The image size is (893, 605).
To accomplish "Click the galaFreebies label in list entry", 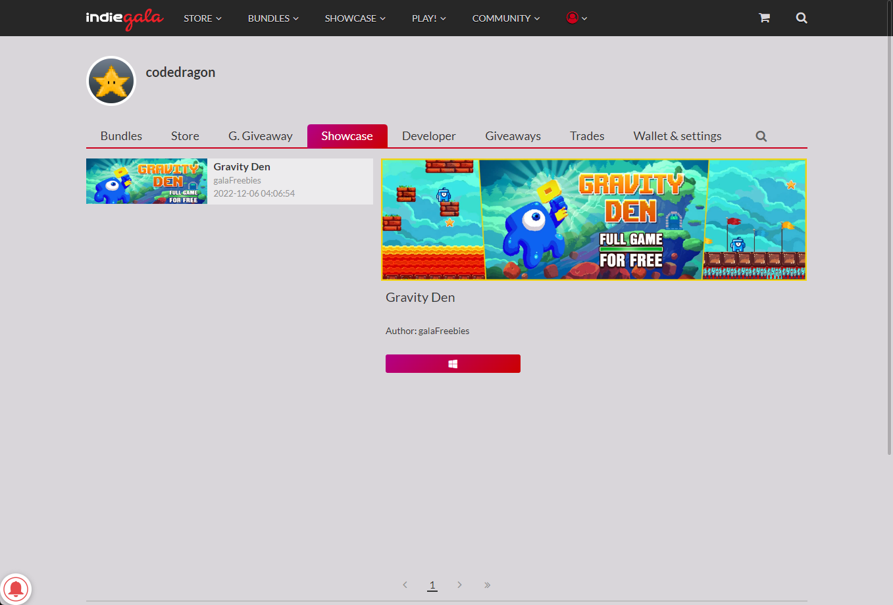I will click(x=238, y=180).
